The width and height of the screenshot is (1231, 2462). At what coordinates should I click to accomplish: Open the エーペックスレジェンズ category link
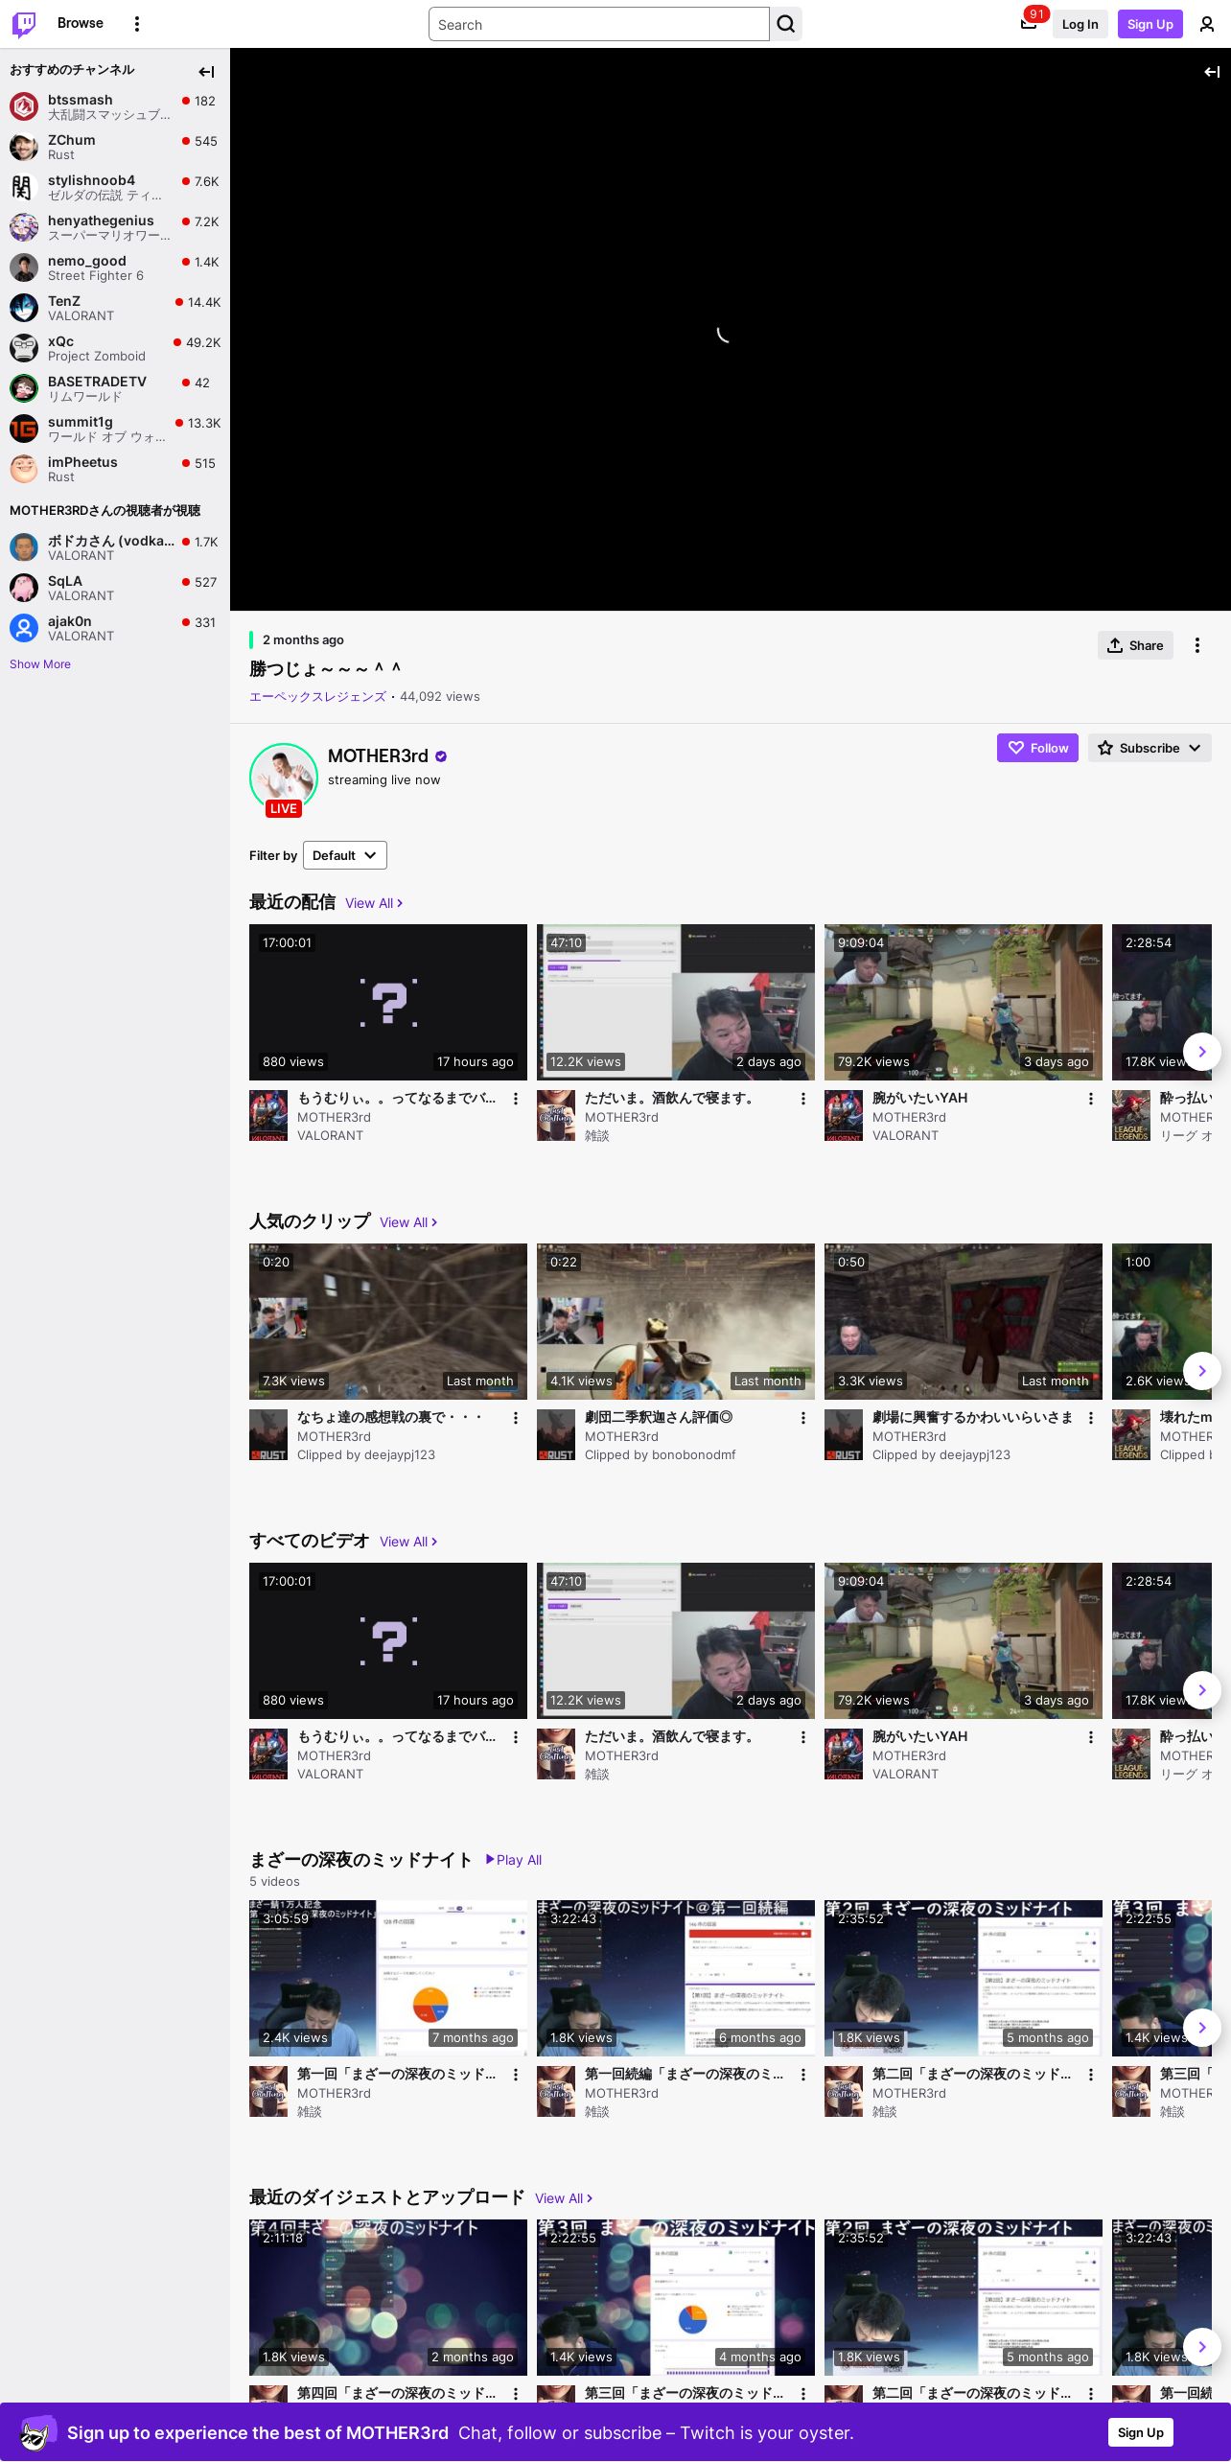point(317,697)
